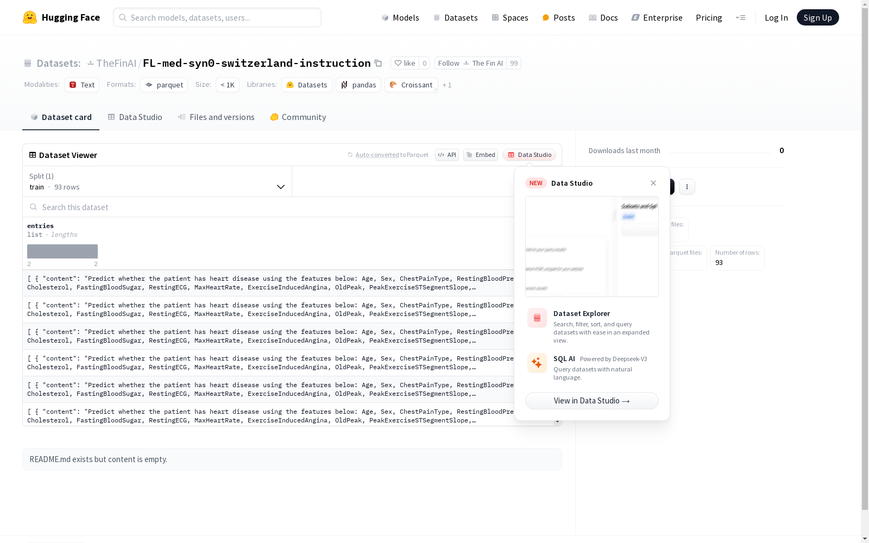Select the < 1K size tag
This screenshot has height=543, width=869.
point(228,85)
